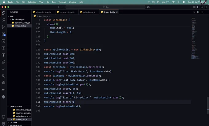The image size is (209, 126).
Task: Toggle Primary Side Bar layout icon
Action: [198, 7]
